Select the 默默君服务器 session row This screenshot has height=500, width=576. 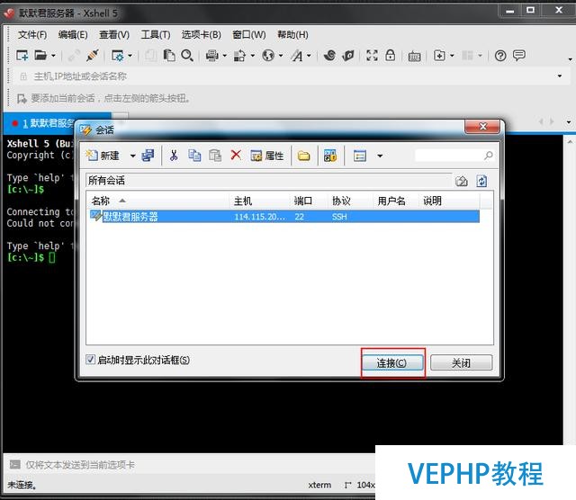[284, 216]
